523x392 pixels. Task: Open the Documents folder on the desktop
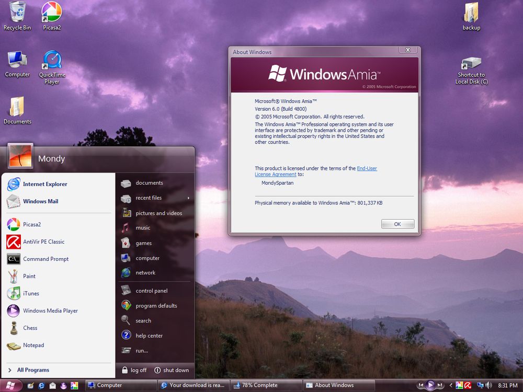pyautogui.click(x=17, y=111)
